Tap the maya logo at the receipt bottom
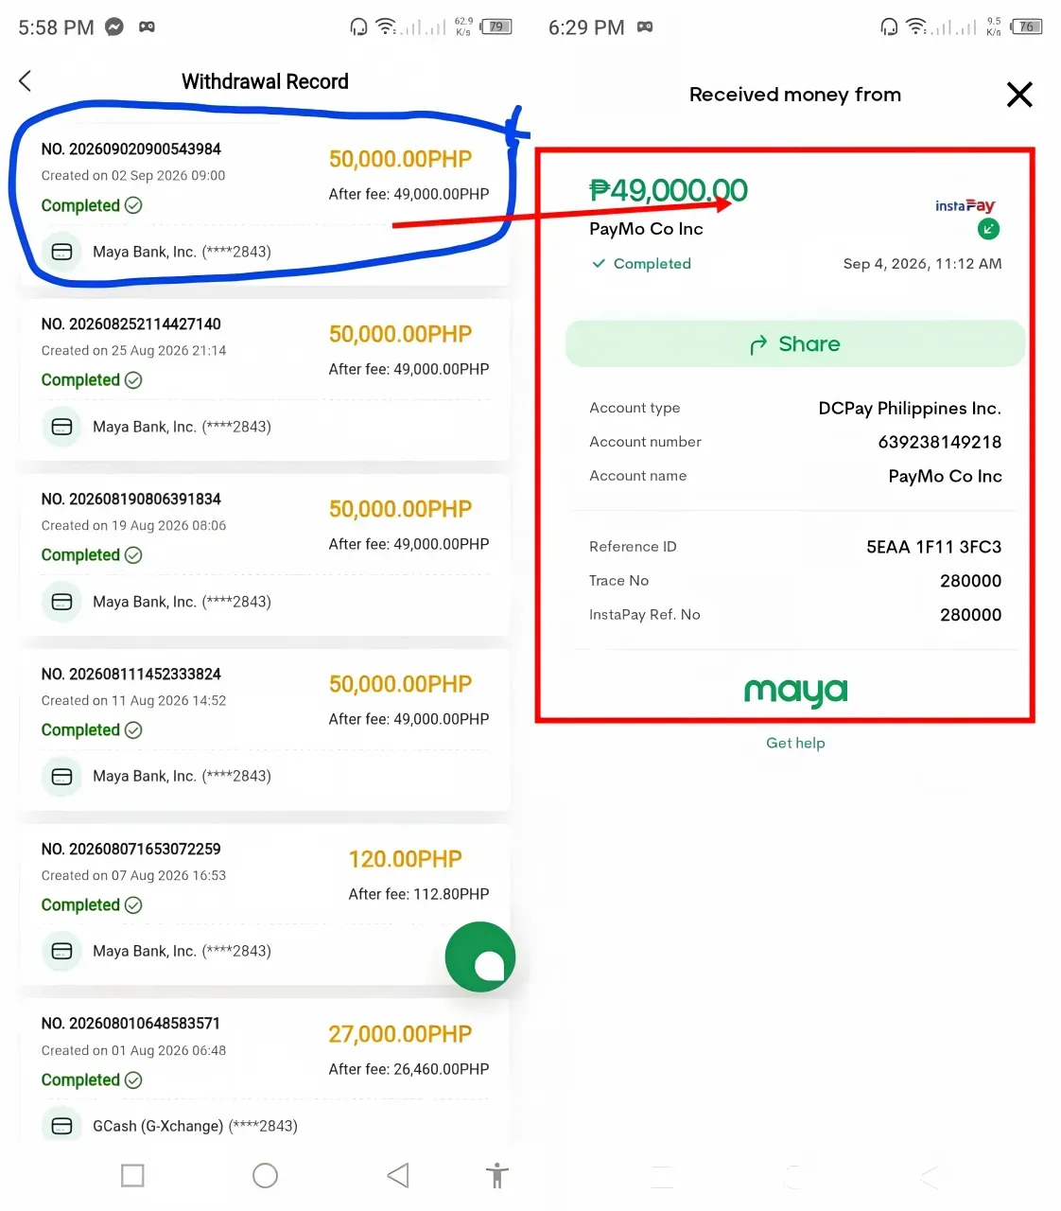The width and height of the screenshot is (1061, 1211). 795,692
